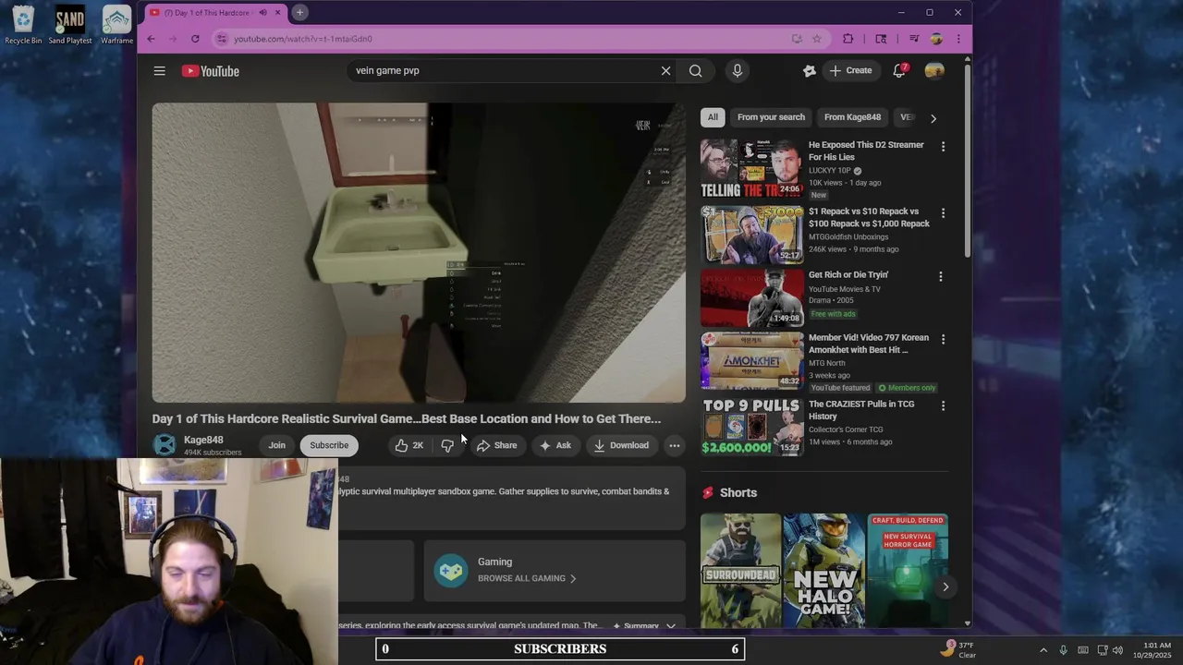Open the browser extensions puzzle icon
Screen dimensions: 1183x665
(848, 39)
